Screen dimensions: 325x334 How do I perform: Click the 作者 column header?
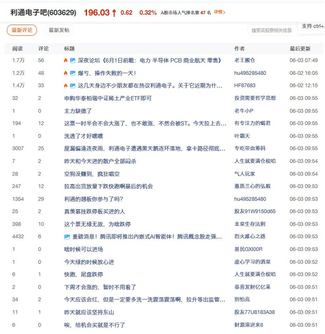tap(239, 49)
